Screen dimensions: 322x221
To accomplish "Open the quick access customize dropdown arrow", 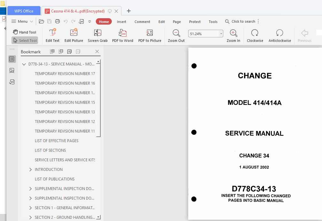I will (89, 21).
